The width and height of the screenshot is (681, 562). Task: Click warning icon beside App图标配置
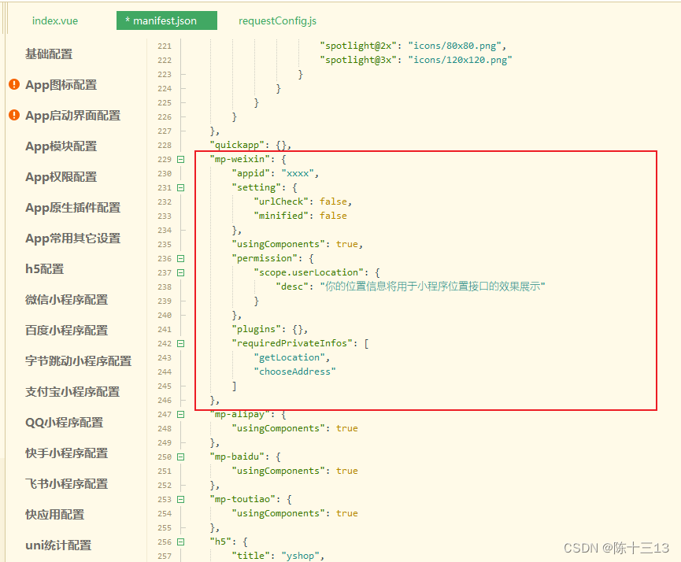coord(14,84)
